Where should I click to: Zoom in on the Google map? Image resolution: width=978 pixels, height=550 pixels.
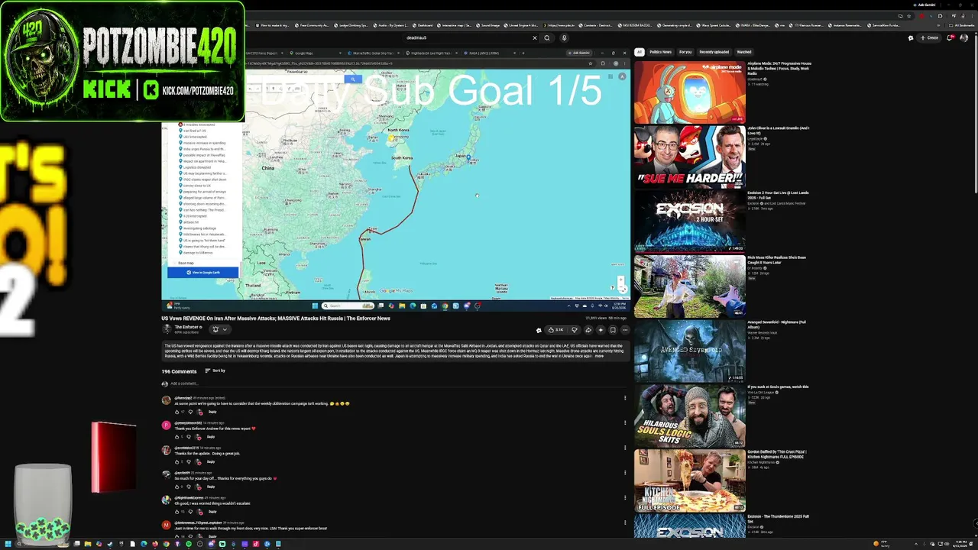(621, 279)
